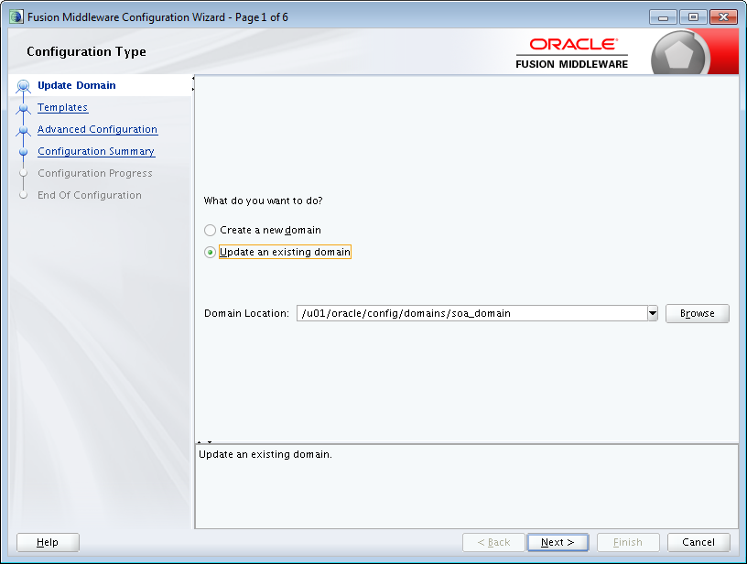Screen dimensions: 747x564
Task: Click the magnifying glass icon beside Update Domain
Action: click(x=23, y=85)
